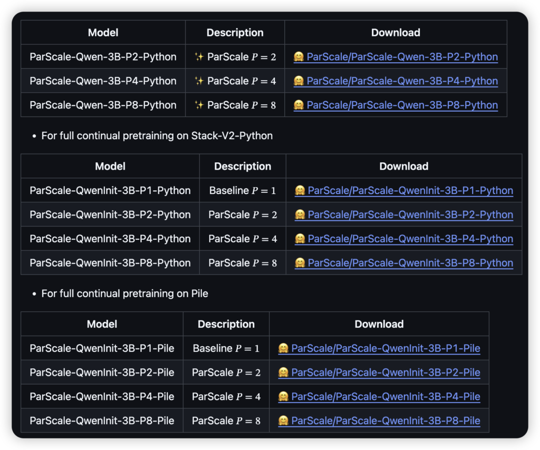
Task: Select the description cell of the QwenInit-3B-P4-Python row
Action: [x=243, y=239]
